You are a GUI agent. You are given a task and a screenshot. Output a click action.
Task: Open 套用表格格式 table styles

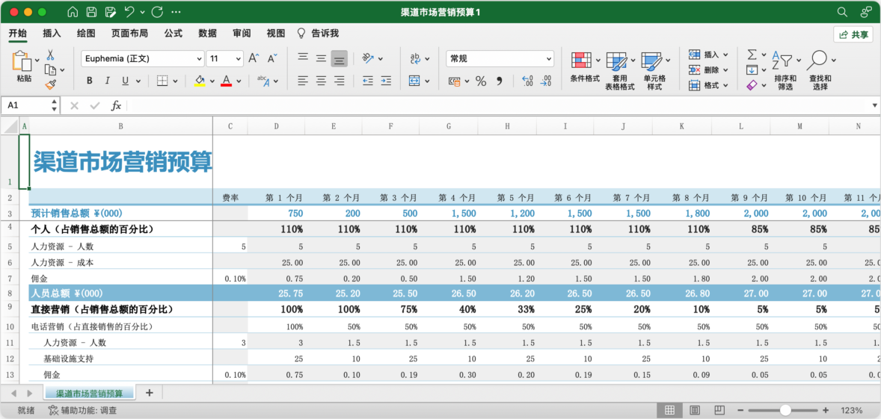point(620,71)
